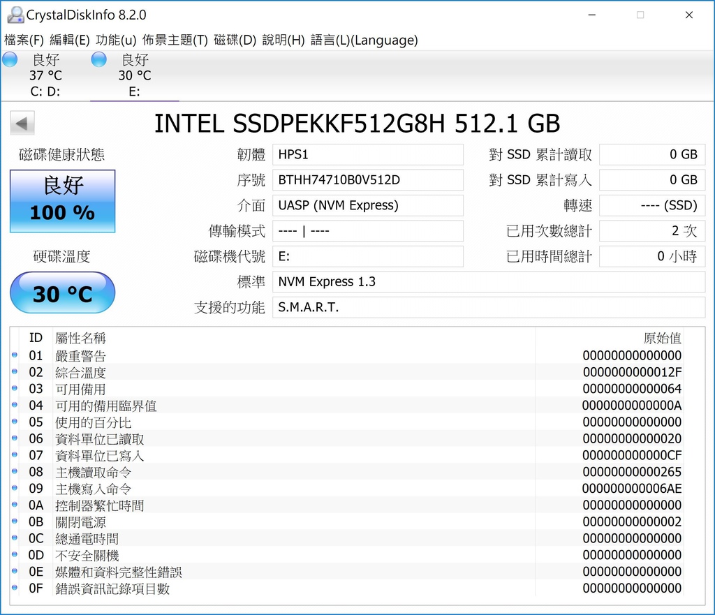715x615 pixels.
Task: Select the 可用的備用臨界值 attribute row
Action: click(346, 405)
